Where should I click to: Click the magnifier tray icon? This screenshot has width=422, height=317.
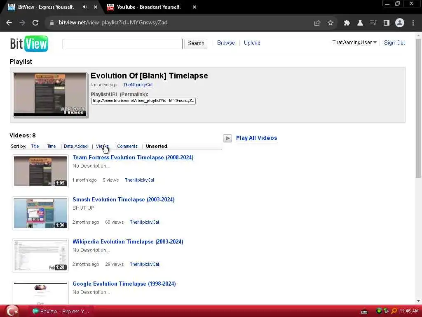click(x=394, y=311)
